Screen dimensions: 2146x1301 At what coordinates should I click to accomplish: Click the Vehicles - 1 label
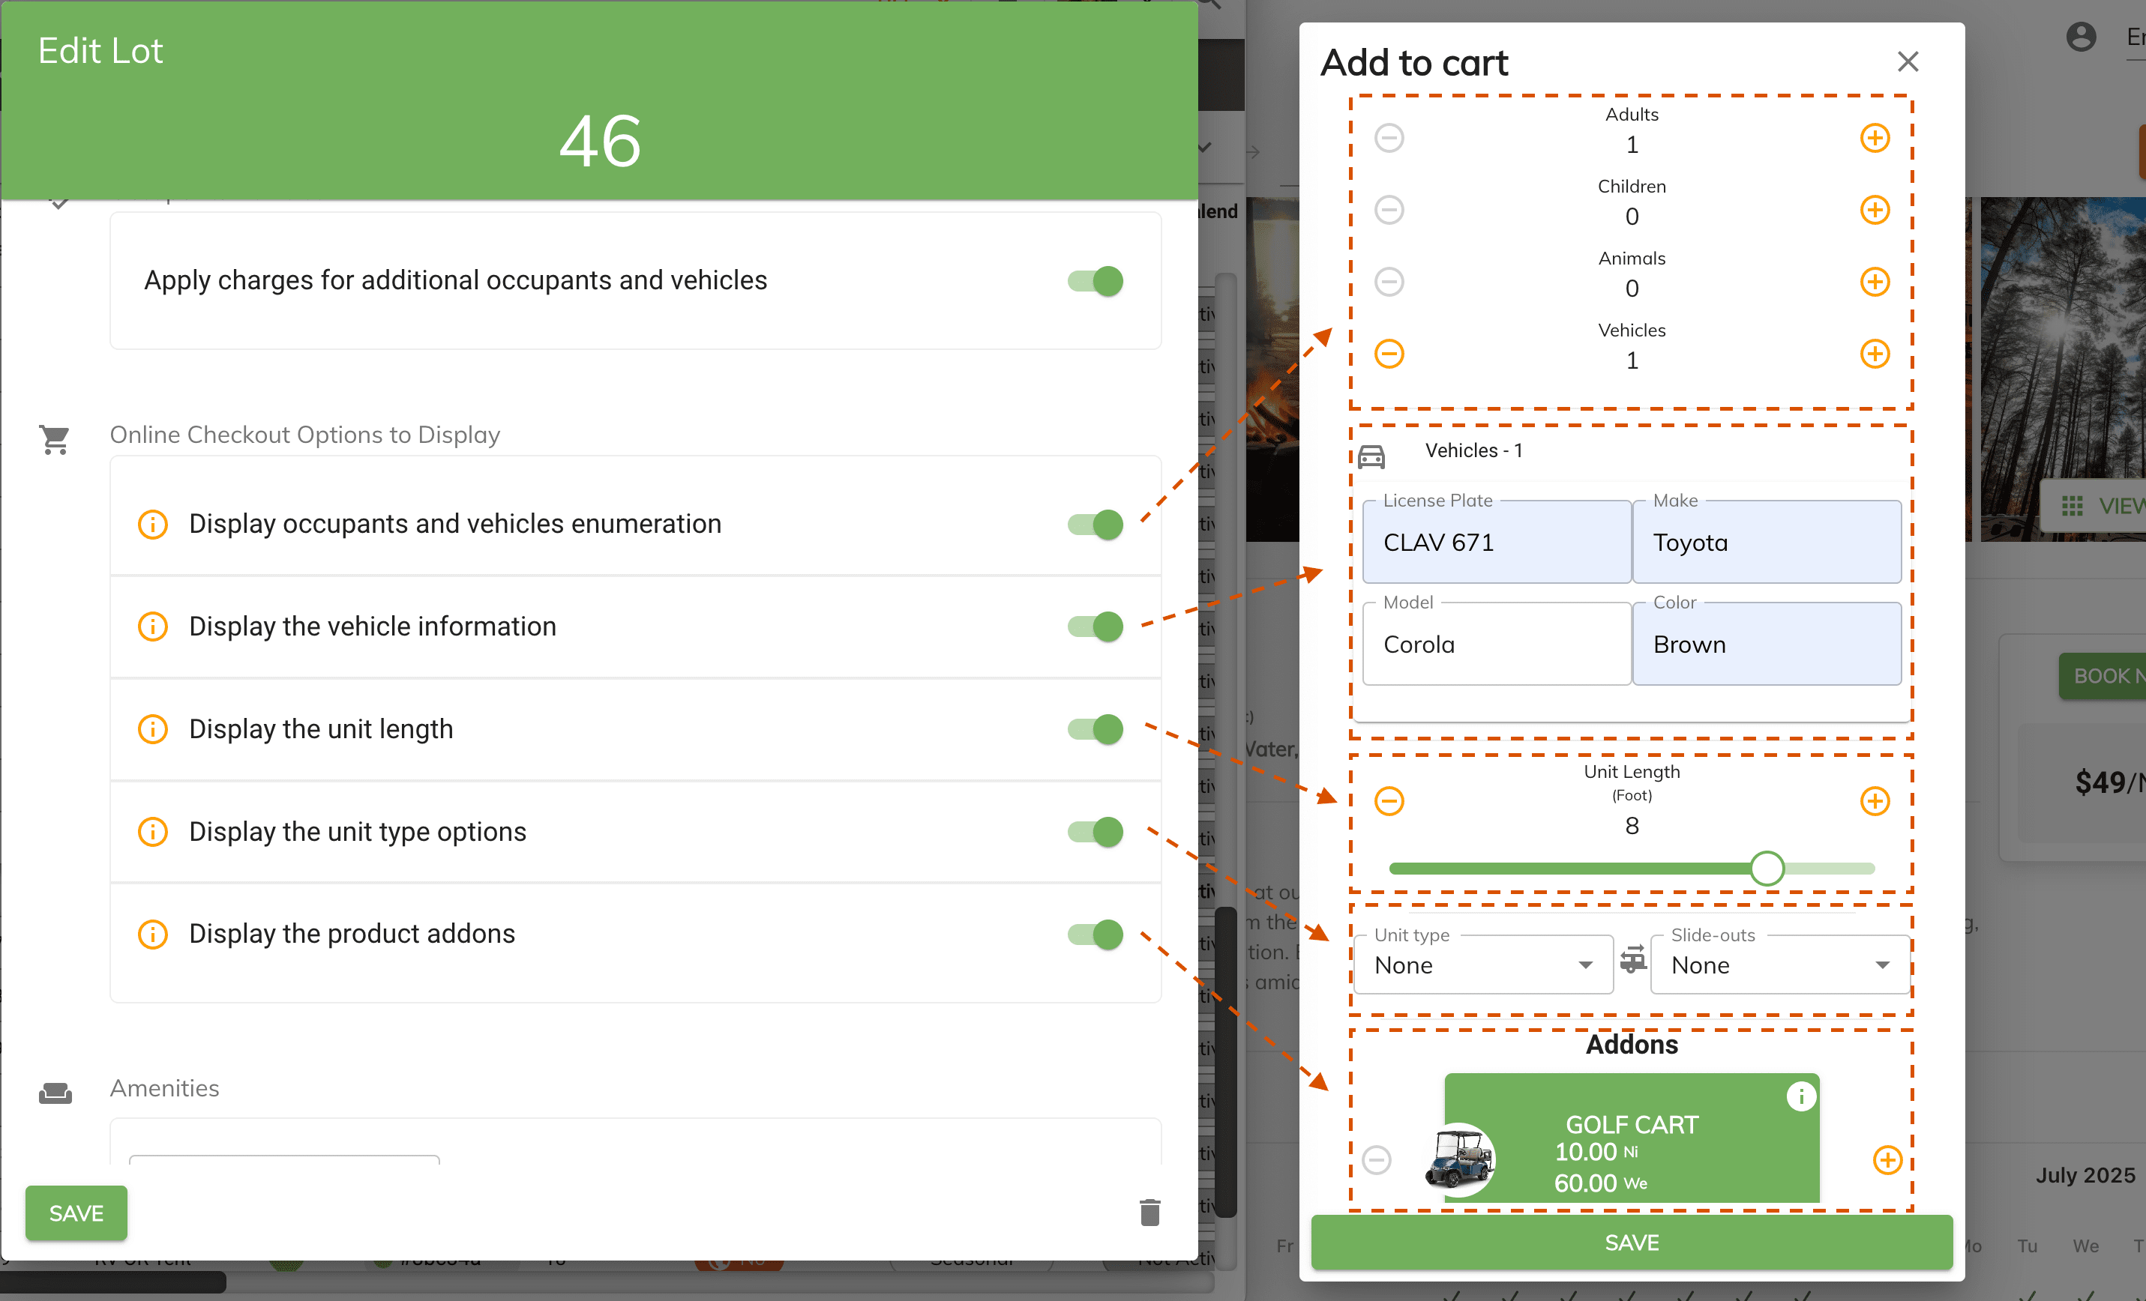point(1473,451)
